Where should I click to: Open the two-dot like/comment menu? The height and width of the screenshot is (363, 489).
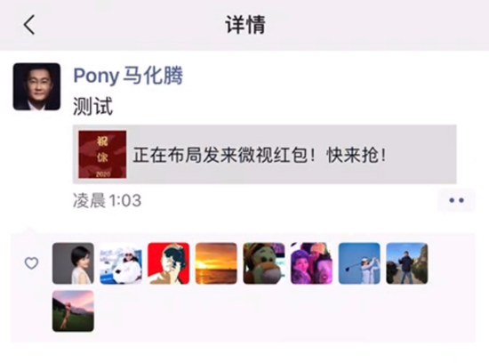(x=457, y=200)
